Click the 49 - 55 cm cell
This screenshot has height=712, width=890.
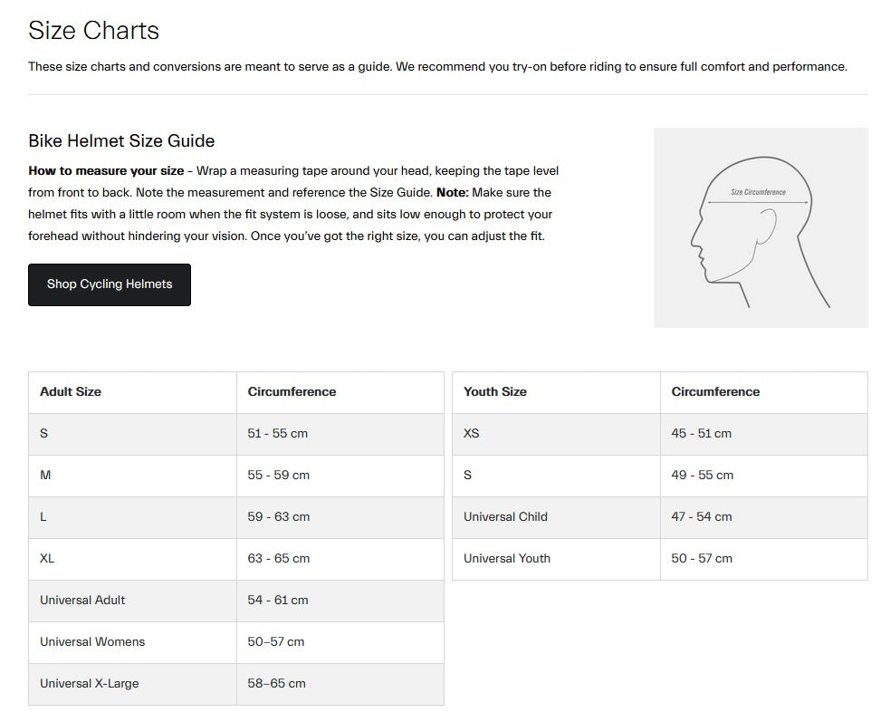coord(764,476)
